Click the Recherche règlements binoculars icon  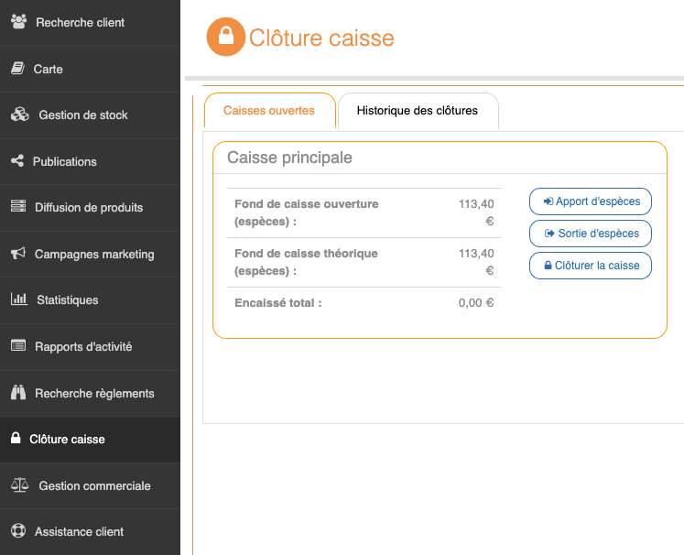[x=18, y=393]
